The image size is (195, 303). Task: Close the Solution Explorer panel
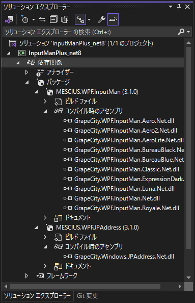[187, 7]
